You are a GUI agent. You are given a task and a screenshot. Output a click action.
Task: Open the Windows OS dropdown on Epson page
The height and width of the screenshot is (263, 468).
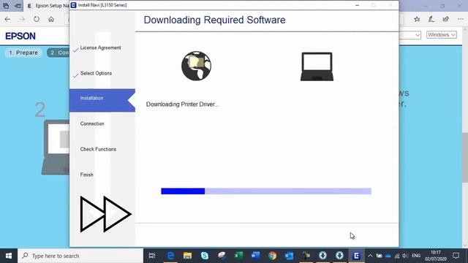coord(442,35)
